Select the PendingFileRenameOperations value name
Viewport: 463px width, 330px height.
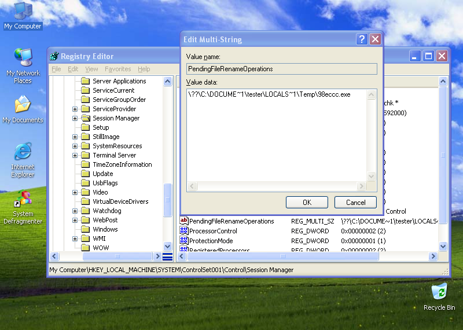click(x=231, y=221)
